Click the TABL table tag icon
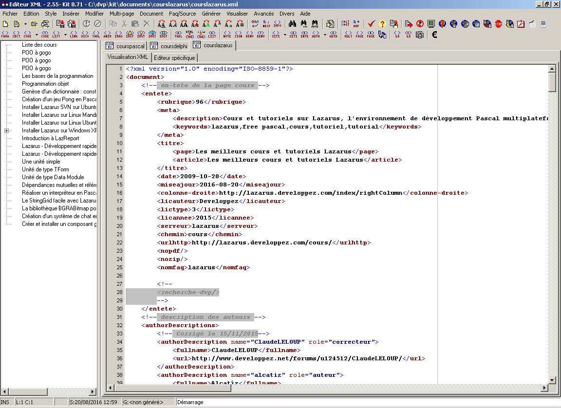 [x=96, y=35]
